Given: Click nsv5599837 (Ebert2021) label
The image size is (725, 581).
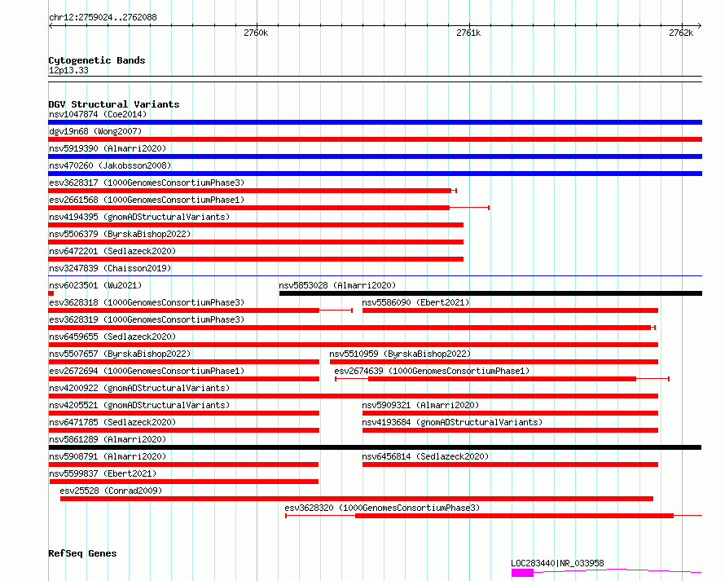Looking at the screenshot, I should click(103, 473).
